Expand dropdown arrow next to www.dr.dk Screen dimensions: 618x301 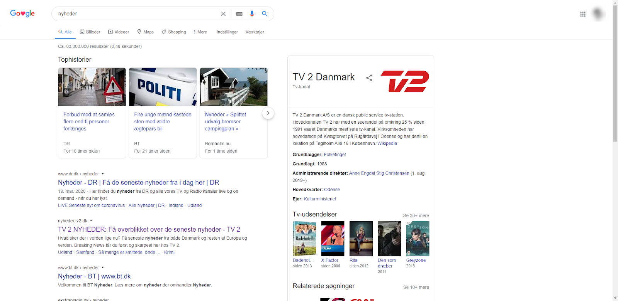point(103,174)
